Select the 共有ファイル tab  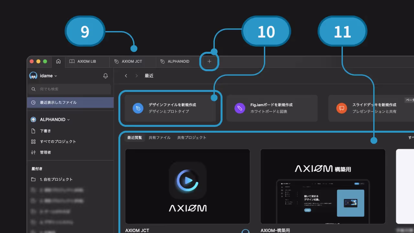click(x=159, y=138)
